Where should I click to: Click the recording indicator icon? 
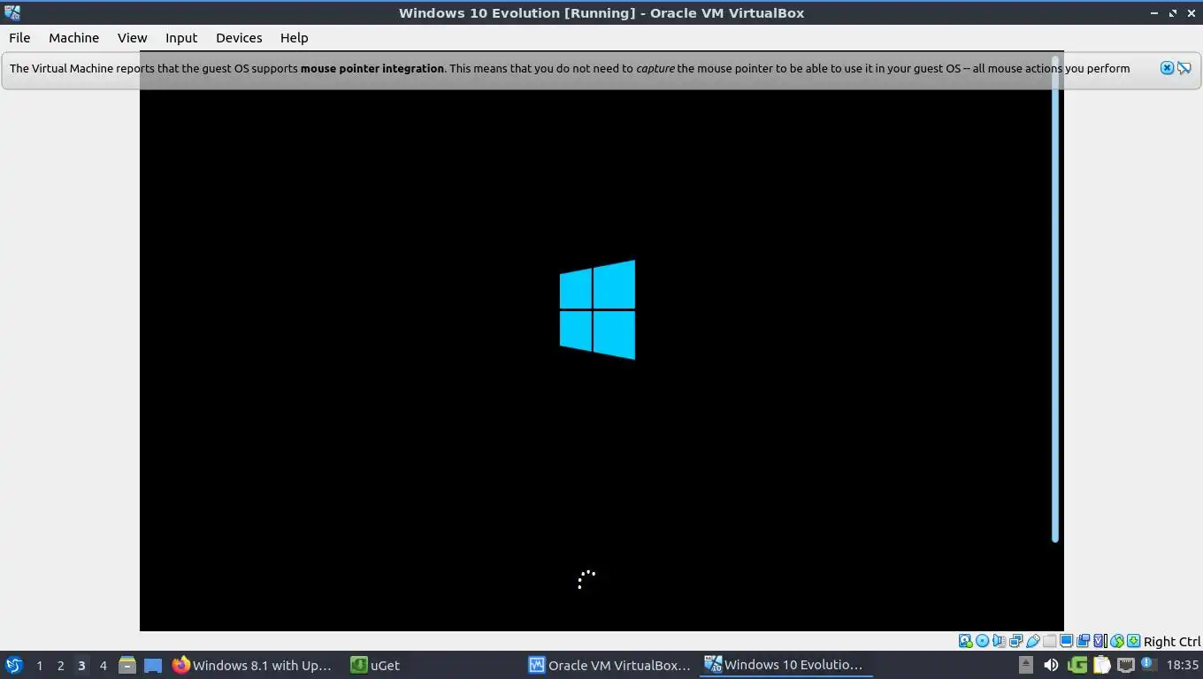(x=1084, y=641)
